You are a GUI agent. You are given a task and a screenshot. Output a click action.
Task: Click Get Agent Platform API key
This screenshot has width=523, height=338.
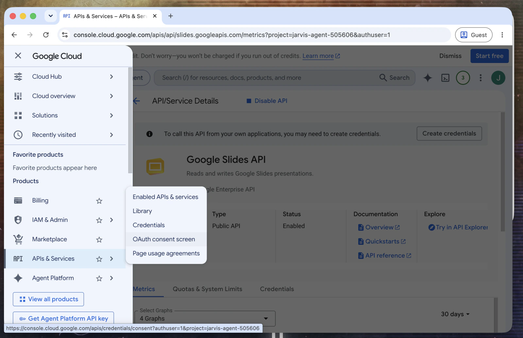(x=63, y=318)
